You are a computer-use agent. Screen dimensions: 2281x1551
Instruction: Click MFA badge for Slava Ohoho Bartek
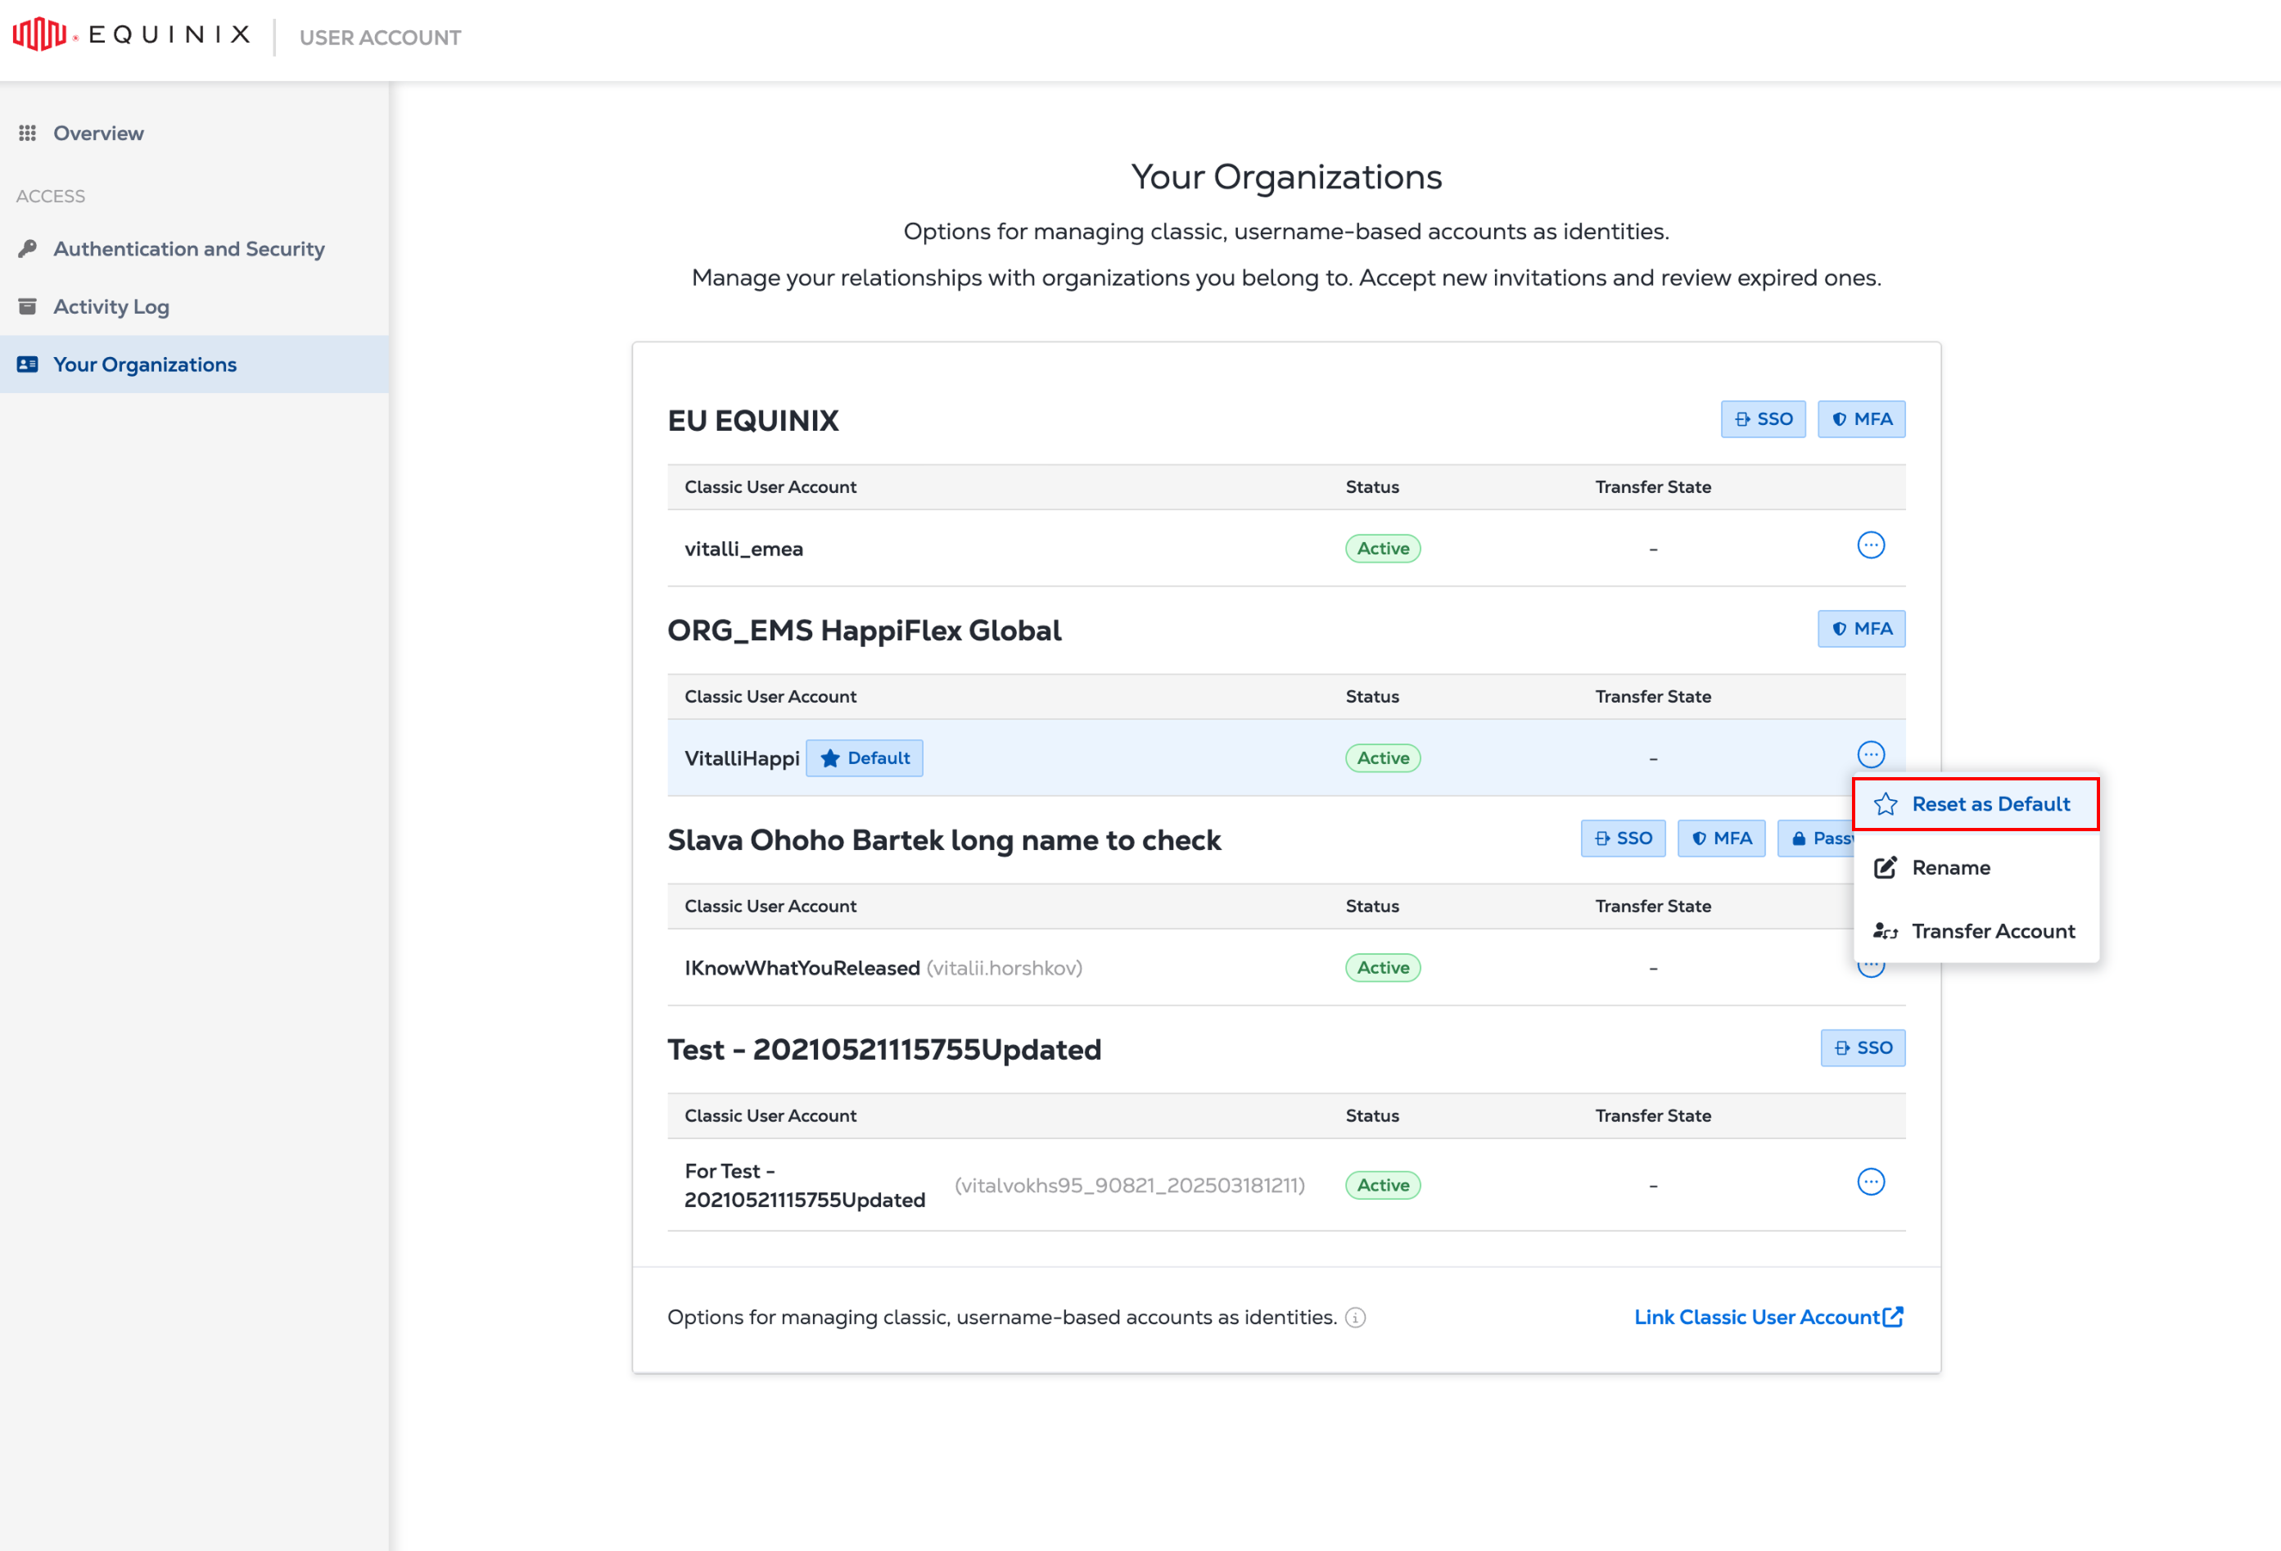(1720, 839)
